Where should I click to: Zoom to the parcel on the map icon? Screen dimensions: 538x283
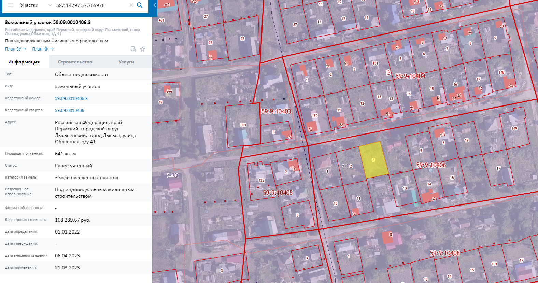133,49
